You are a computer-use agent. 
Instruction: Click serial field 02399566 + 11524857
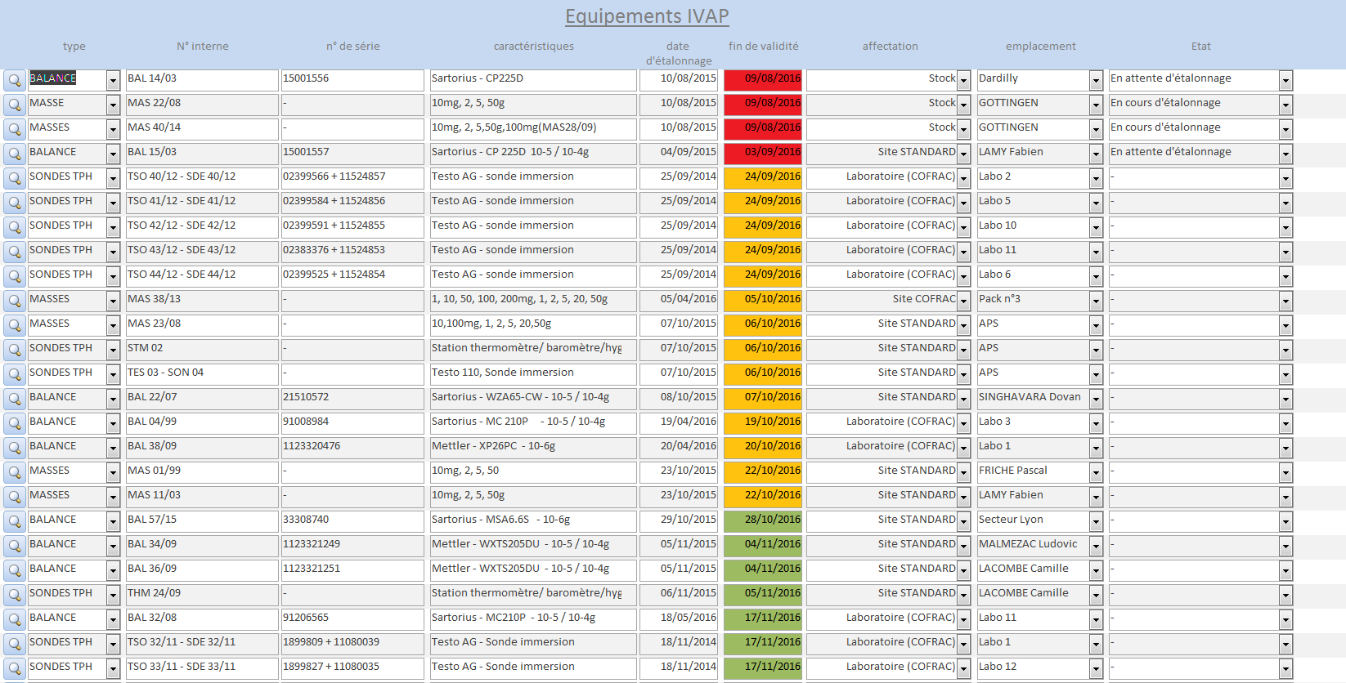click(353, 178)
